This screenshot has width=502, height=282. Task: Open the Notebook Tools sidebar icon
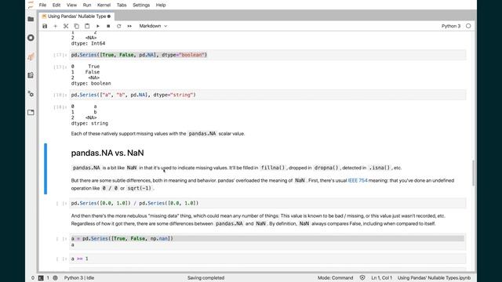pyautogui.click(x=31, y=75)
